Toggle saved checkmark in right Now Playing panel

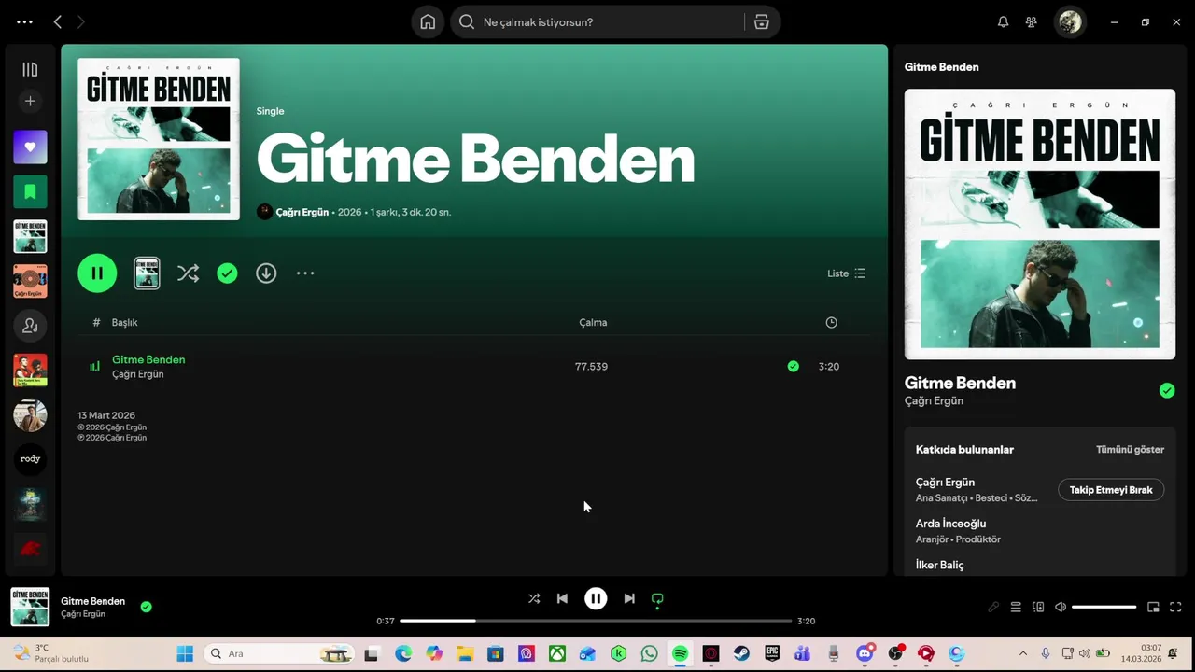point(1167,390)
